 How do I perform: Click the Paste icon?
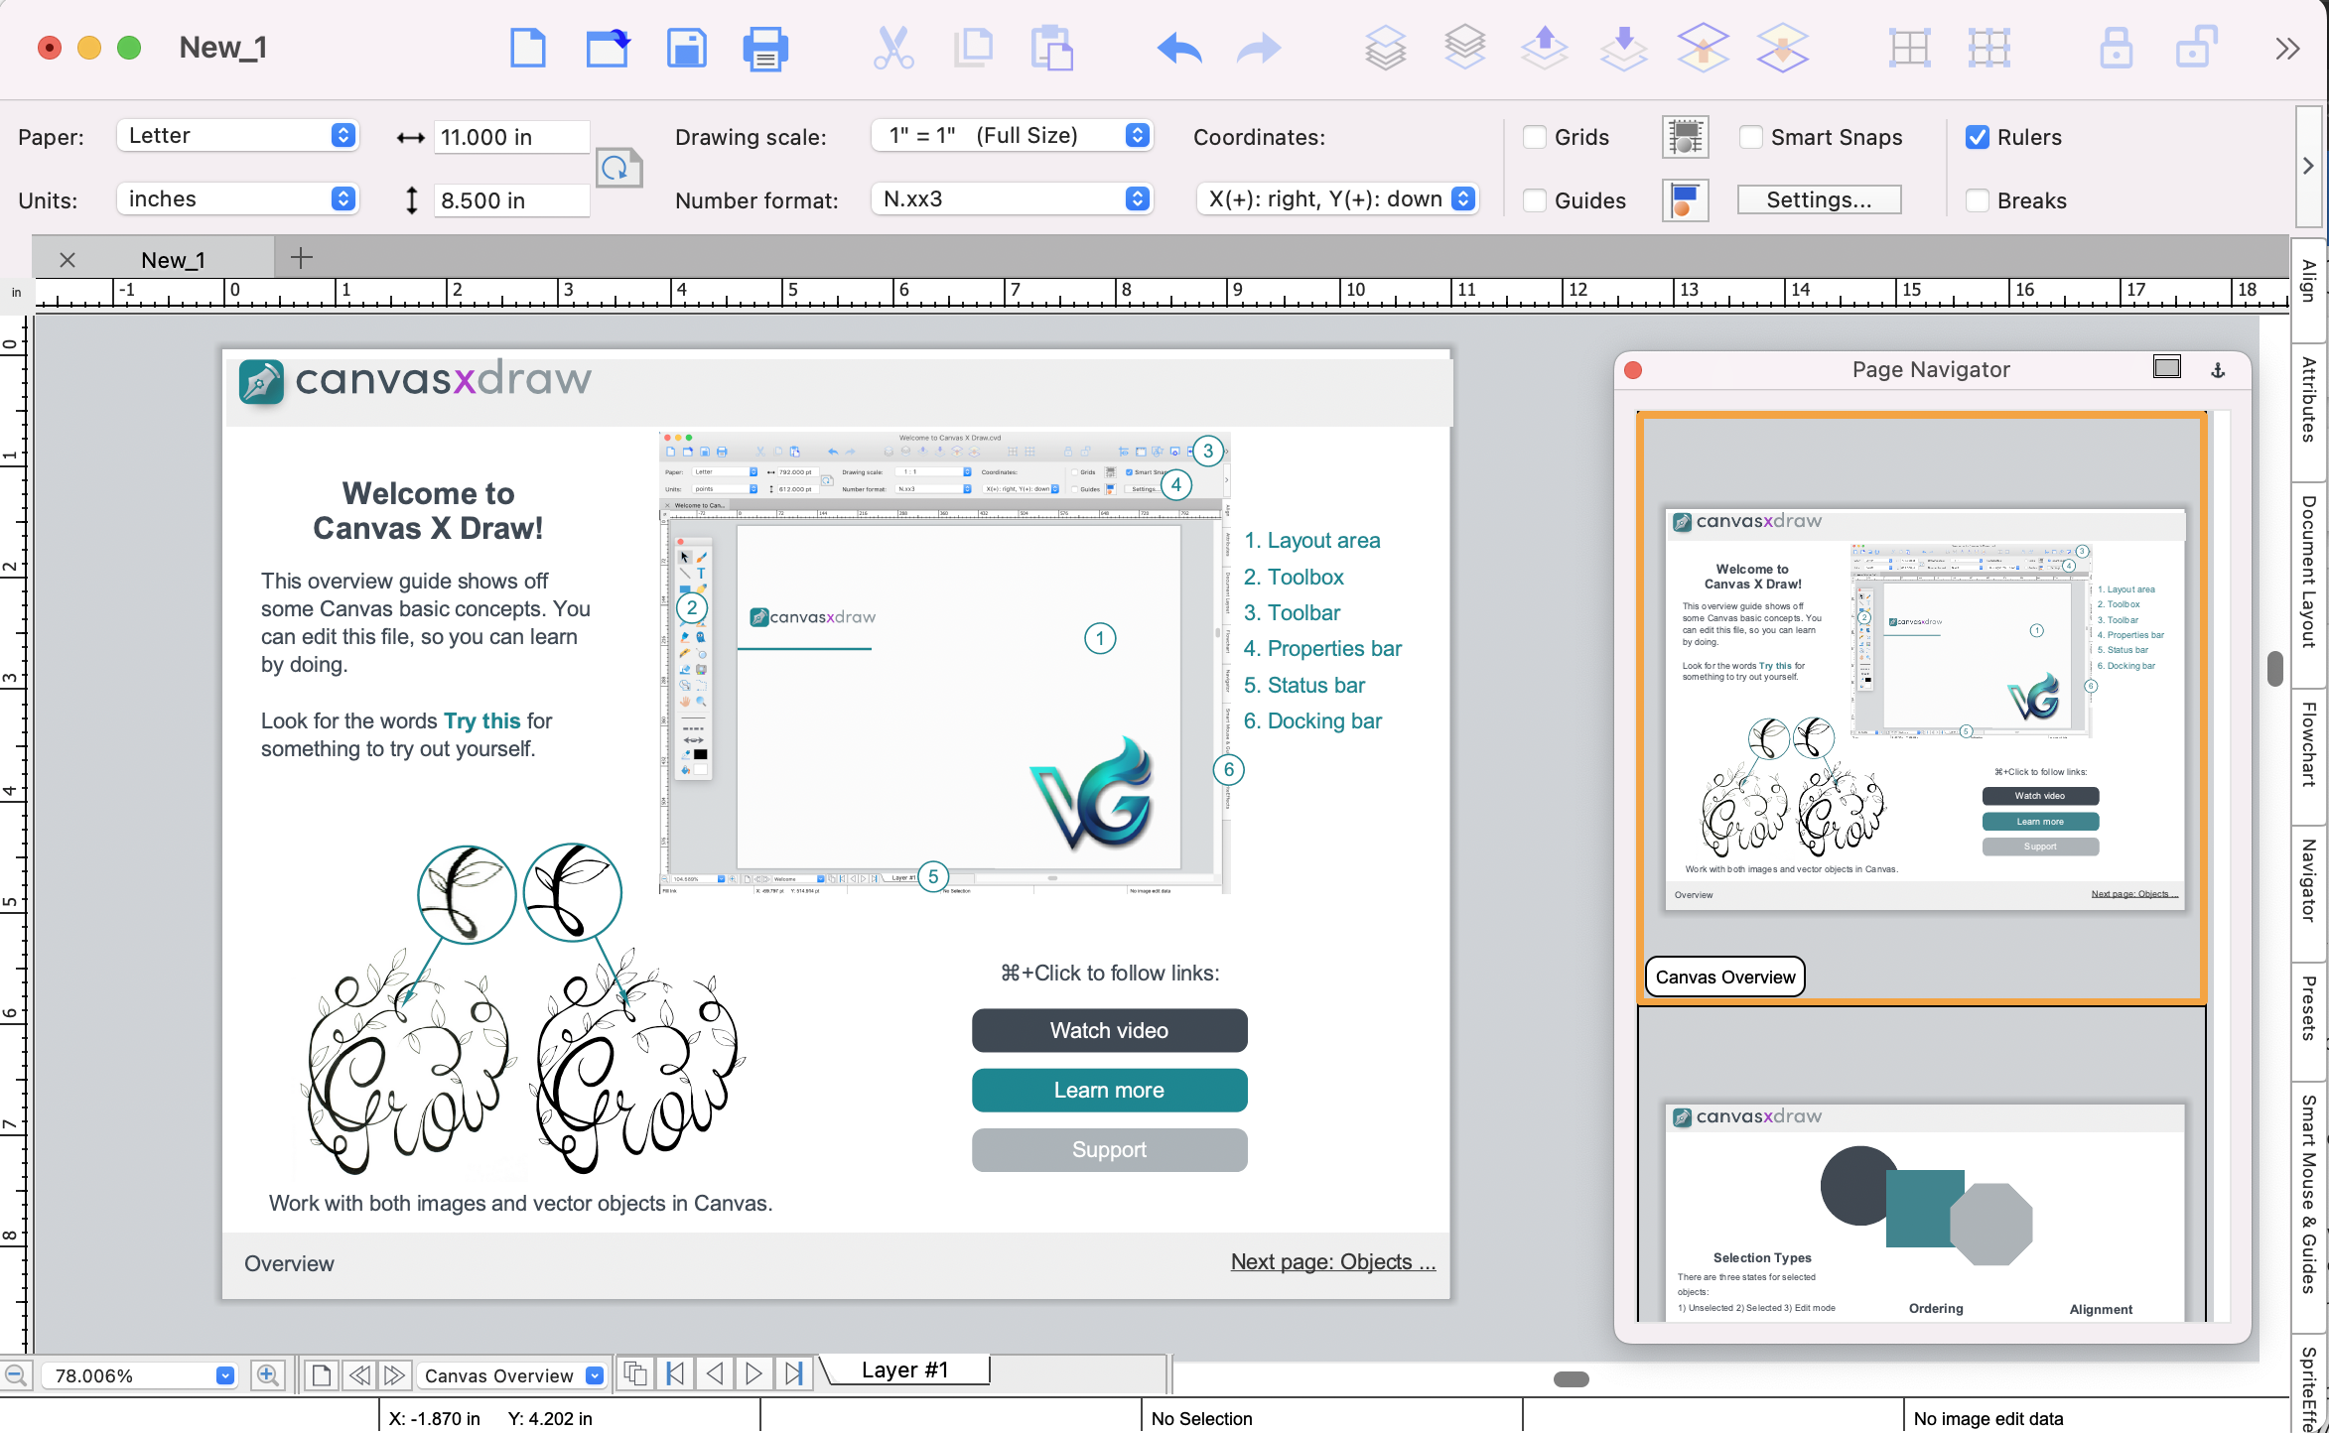[x=1052, y=48]
